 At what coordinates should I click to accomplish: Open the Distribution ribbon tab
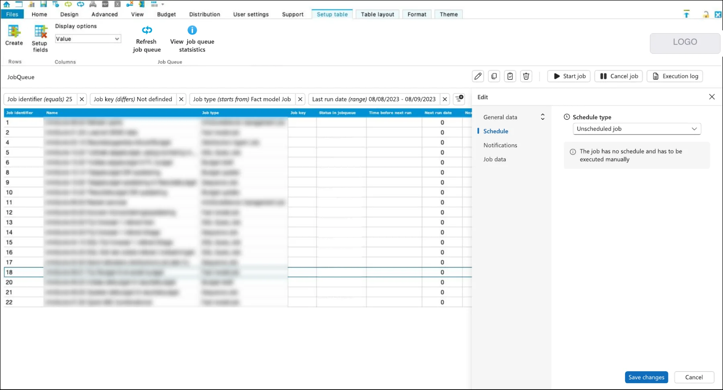click(x=204, y=14)
